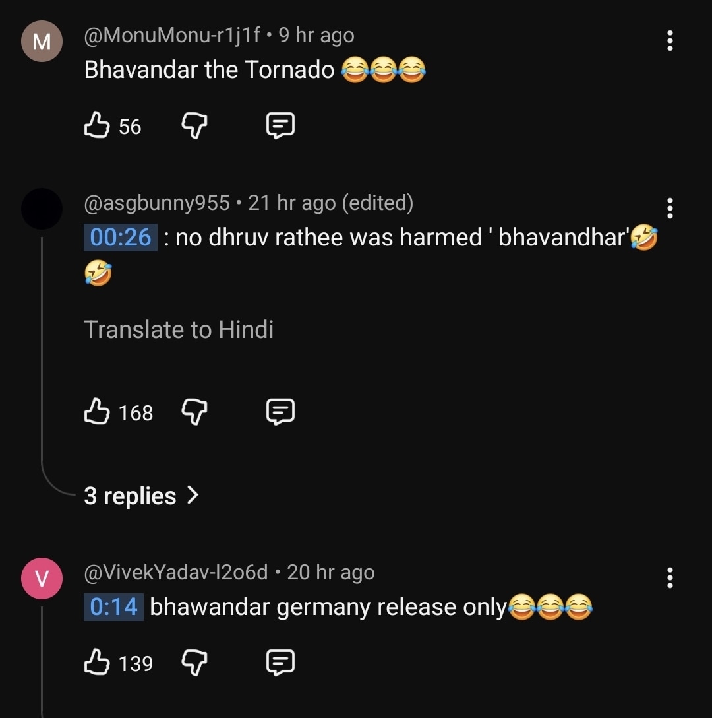712x718 pixels.
Task: Open three-dot menu for asgbunny955 comment
Action: tap(670, 209)
